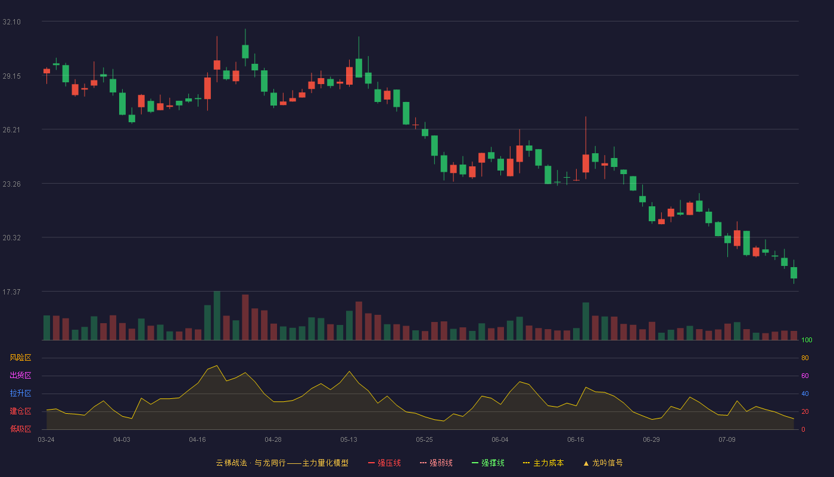This screenshot has height=477, width=834.
Task: Toggle the 强弱线 legend series
Action: [436, 463]
